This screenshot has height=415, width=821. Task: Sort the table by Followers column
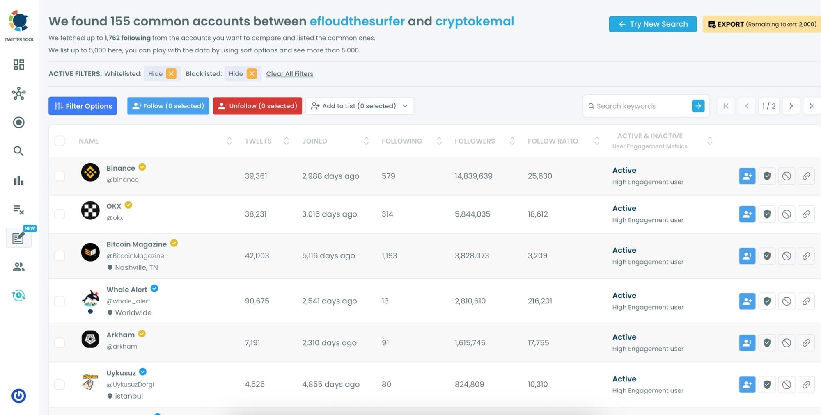tap(512, 141)
